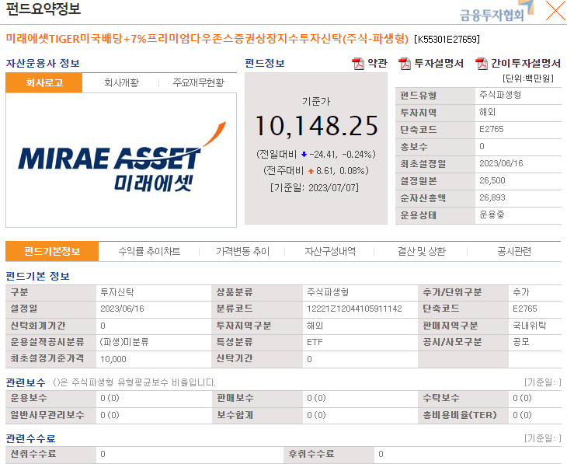567x464 pixels.
Task: Click the 구분 value 투자신탁
Action: pyautogui.click(x=117, y=292)
